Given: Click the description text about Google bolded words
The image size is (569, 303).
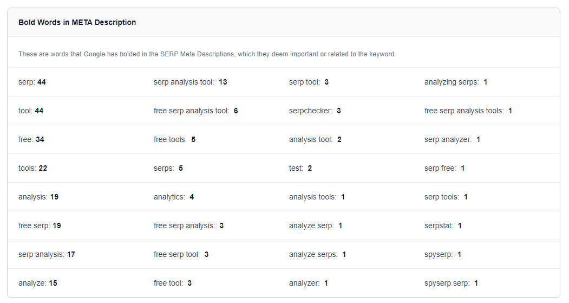Looking at the screenshot, I should point(207,54).
